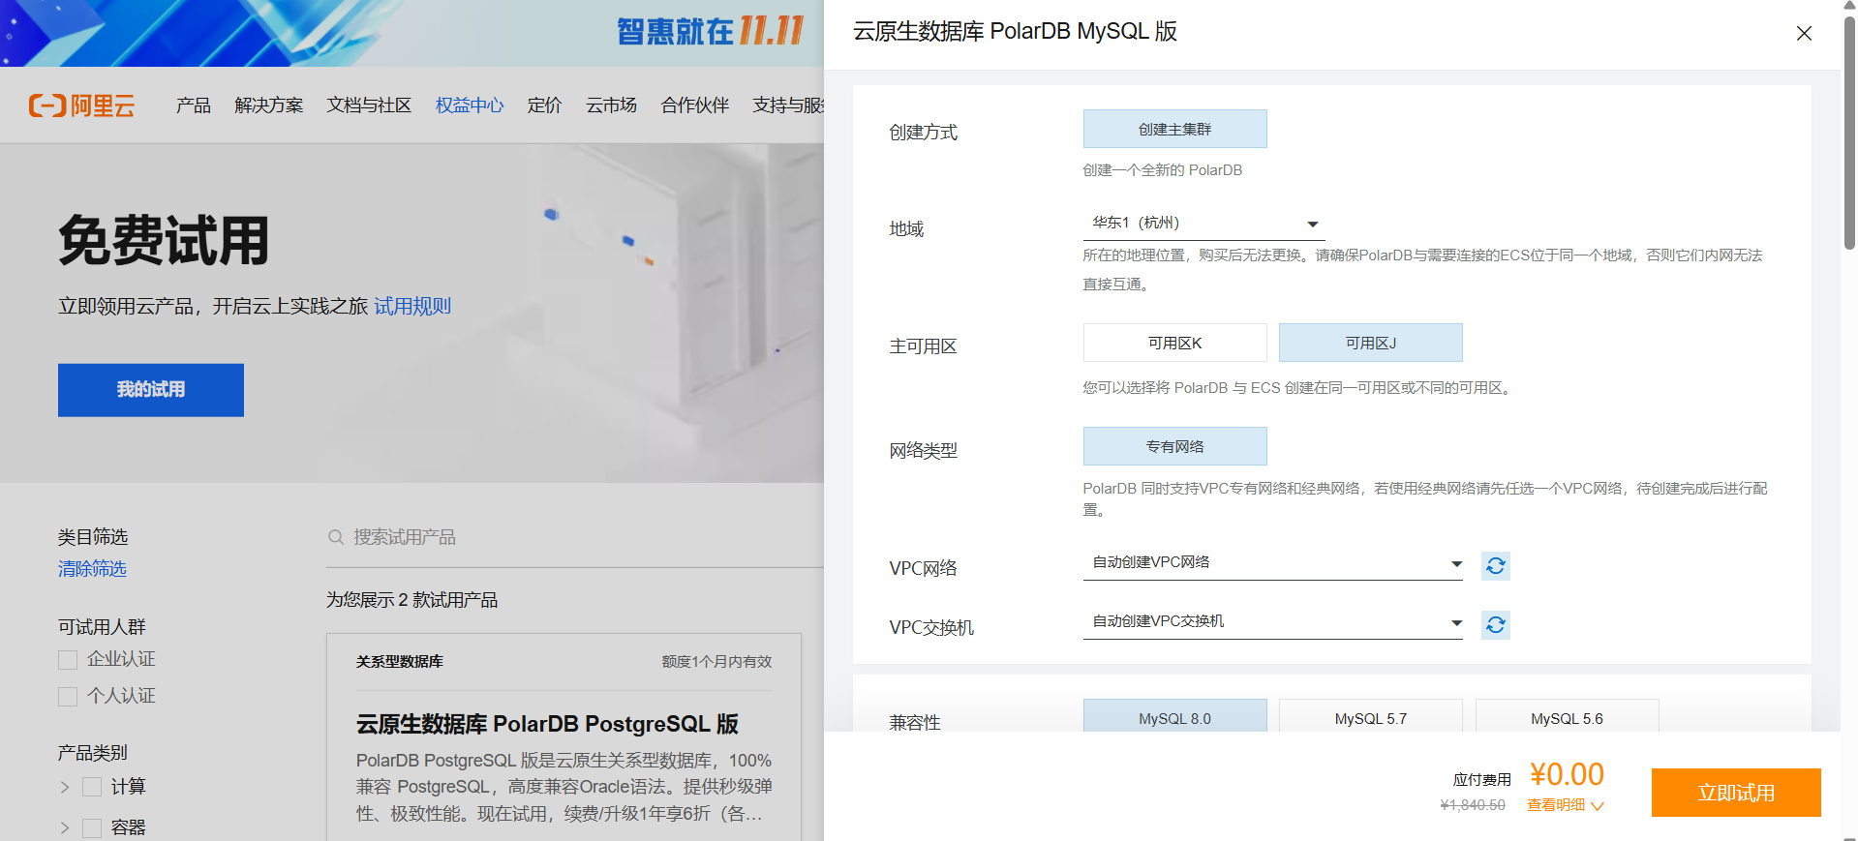
Task: Expand the 计算 category chevron
Action: (65, 787)
